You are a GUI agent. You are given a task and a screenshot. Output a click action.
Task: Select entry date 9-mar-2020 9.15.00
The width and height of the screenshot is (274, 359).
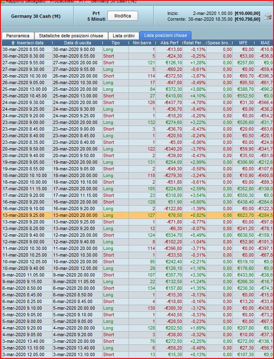[x=22, y=282]
